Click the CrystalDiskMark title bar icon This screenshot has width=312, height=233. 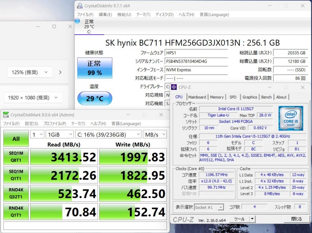click(x=6, y=115)
